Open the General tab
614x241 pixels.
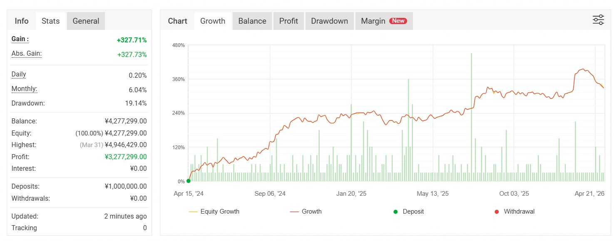click(86, 21)
